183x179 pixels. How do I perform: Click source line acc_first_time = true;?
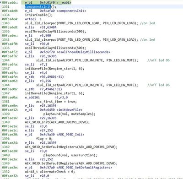click(56, 102)
